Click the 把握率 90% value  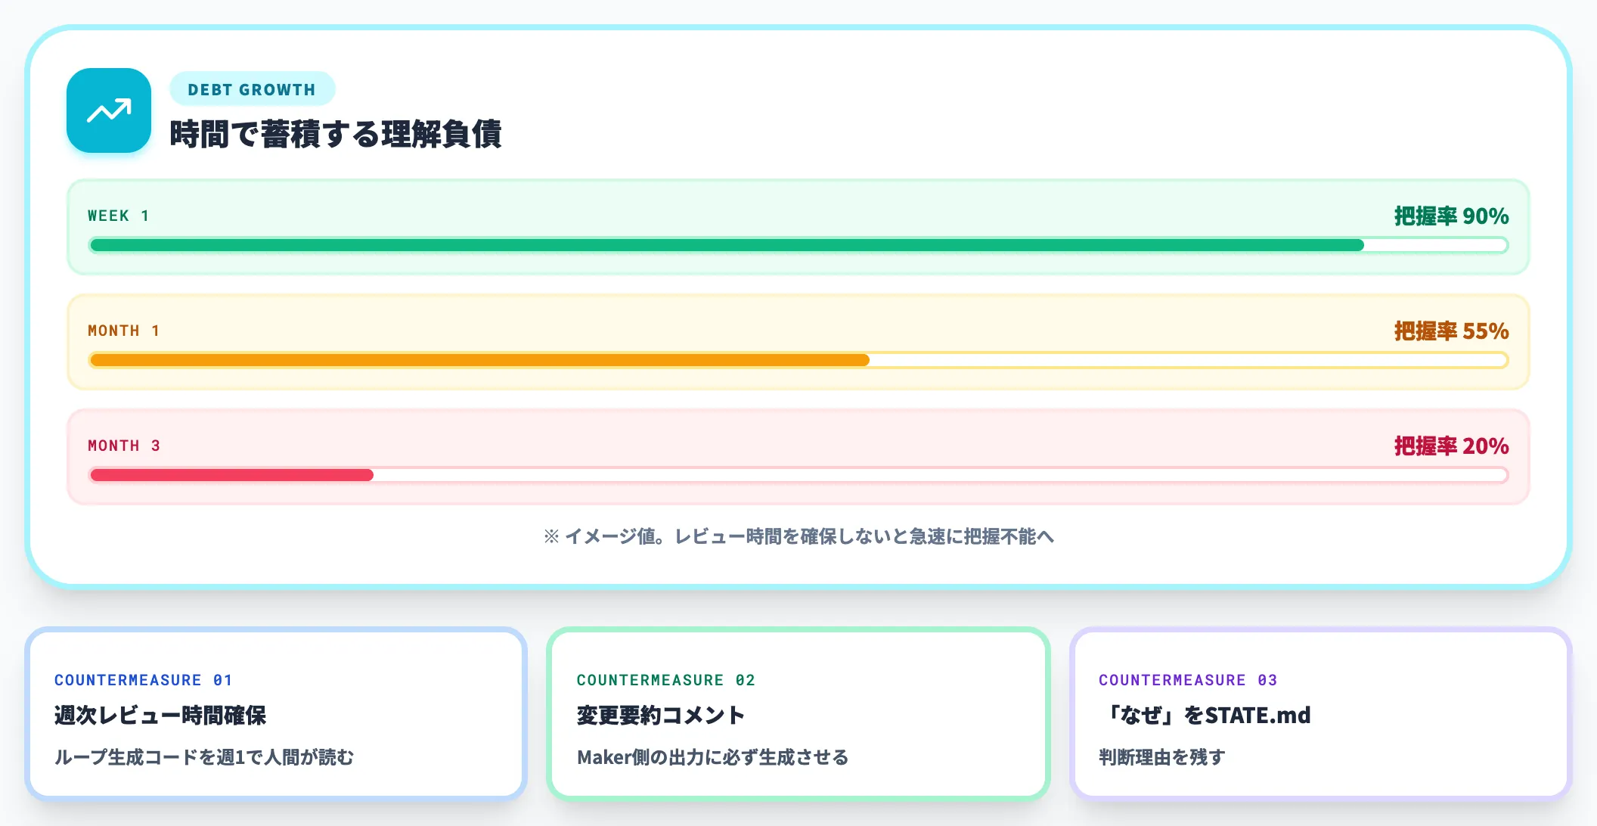[x=1451, y=216]
